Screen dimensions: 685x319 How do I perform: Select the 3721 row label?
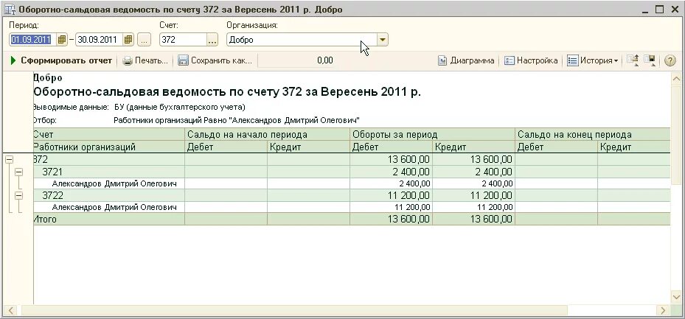(x=52, y=172)
